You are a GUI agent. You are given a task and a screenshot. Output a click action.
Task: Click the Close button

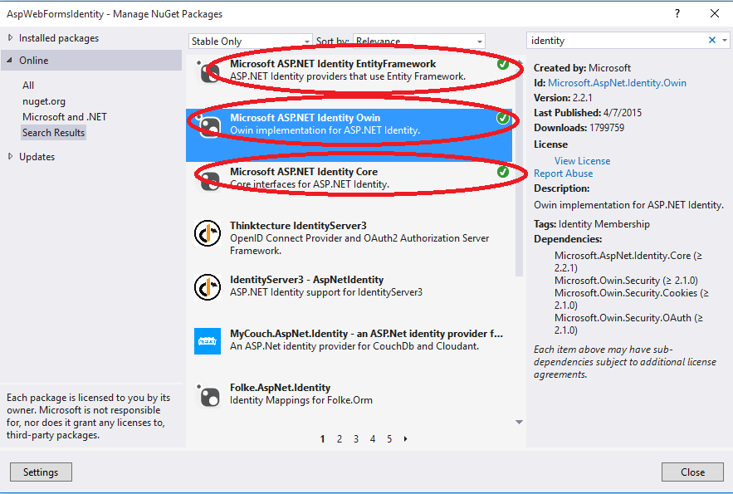pyautogui.click(x=693, y=472)
